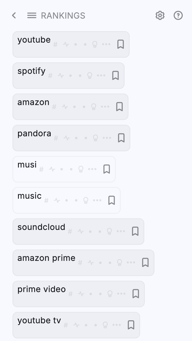Bookmark the youtube keyword

click(x=121, y=44)
